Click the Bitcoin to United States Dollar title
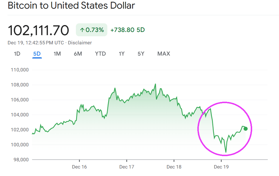Image resolution: width=279 pixels, height=176 pixels. point(71,5)
